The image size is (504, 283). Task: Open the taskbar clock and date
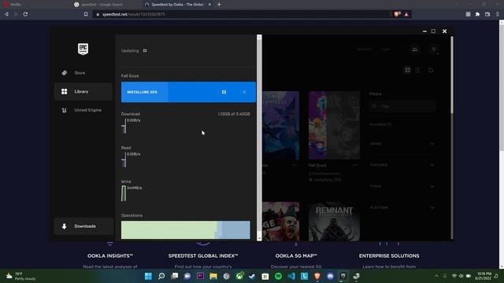point(484,276)
